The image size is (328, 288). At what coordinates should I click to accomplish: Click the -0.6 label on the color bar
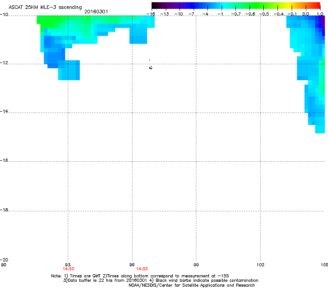(x=250, y=14)
